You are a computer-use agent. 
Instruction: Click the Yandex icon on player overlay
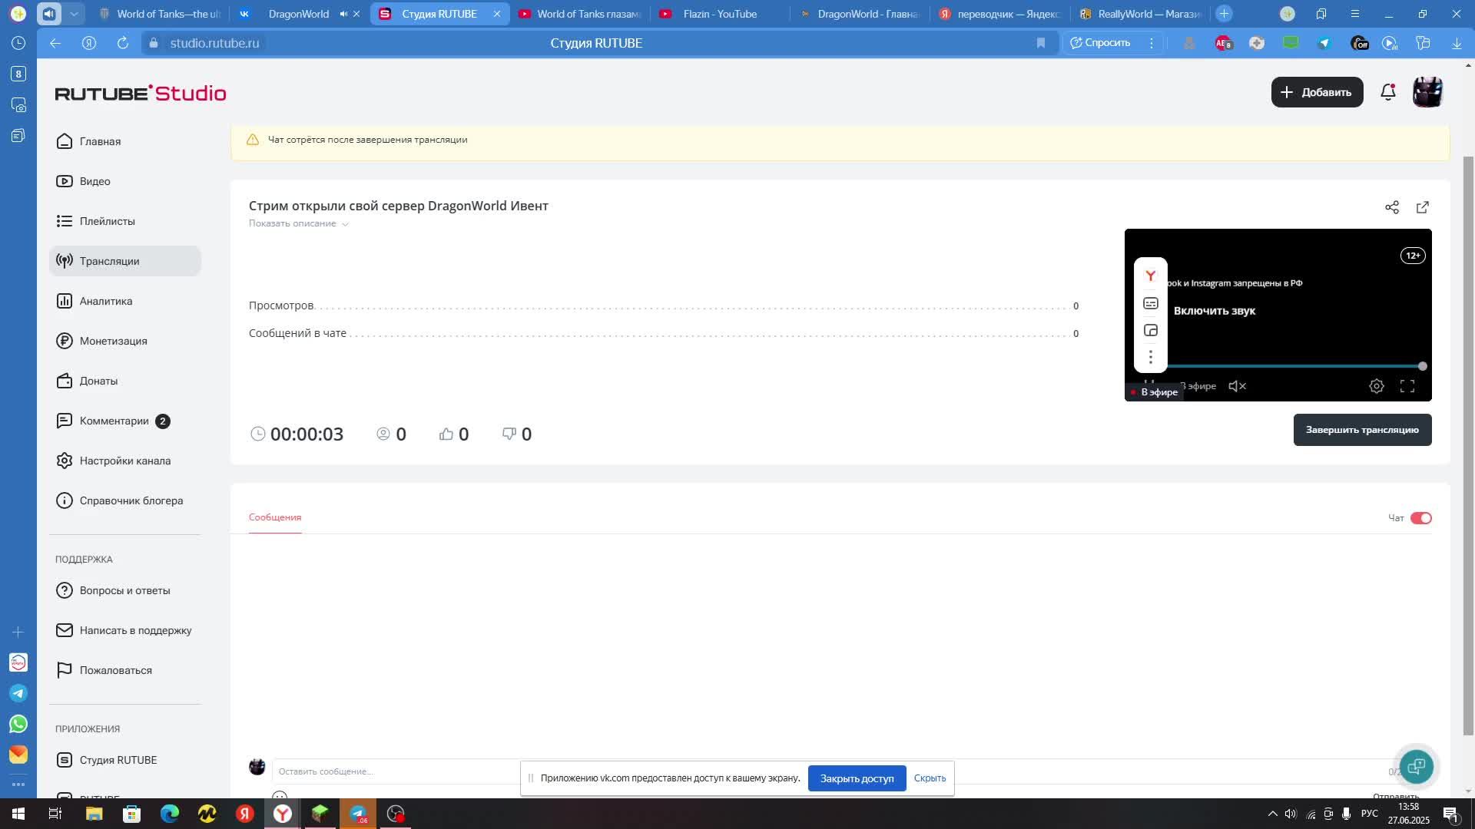[1150, 276]
